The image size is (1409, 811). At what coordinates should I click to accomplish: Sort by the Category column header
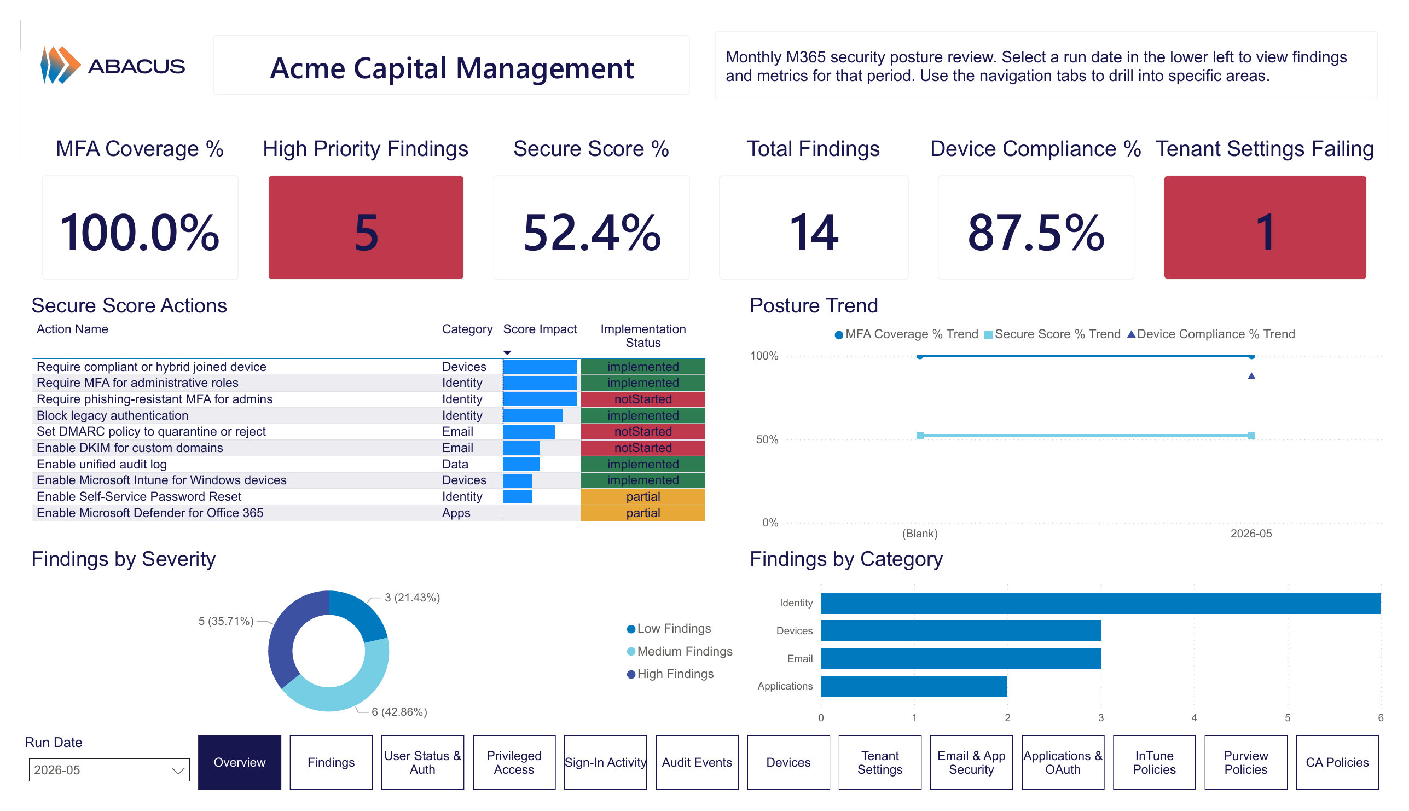click(467, 329)
